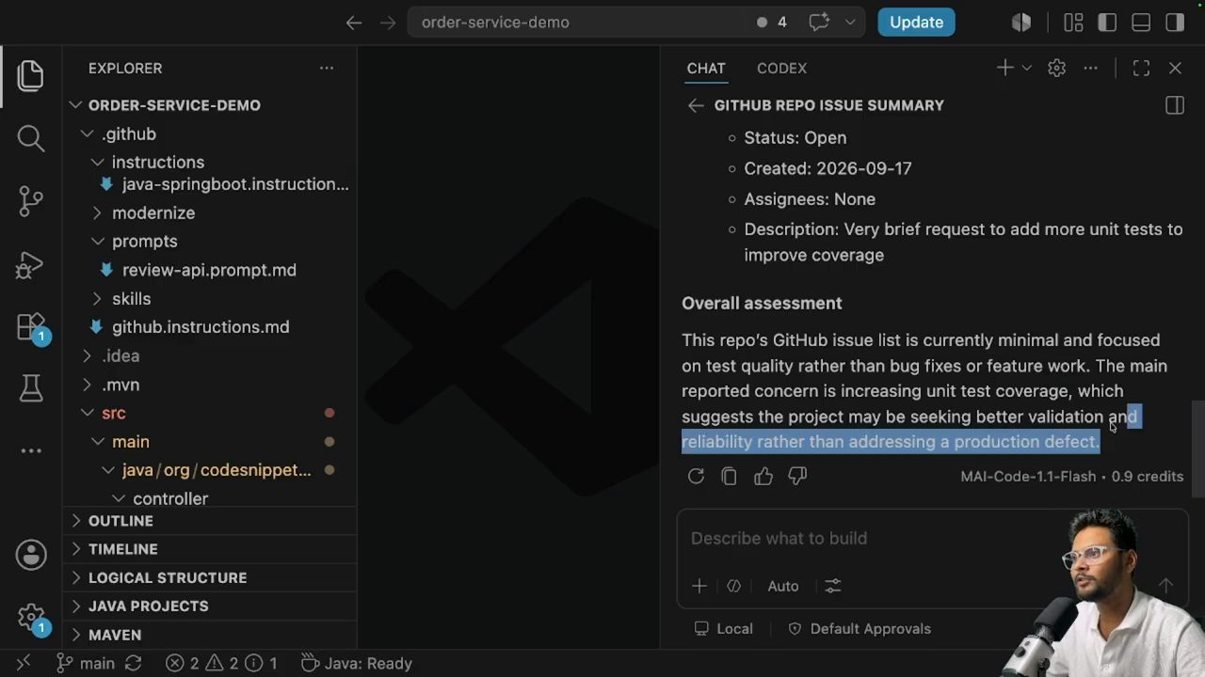This screenshot has width=1205, height=677.
Task: Toggle the secondary side bar
Action: pyautogui.click(x=1175, y=23)
